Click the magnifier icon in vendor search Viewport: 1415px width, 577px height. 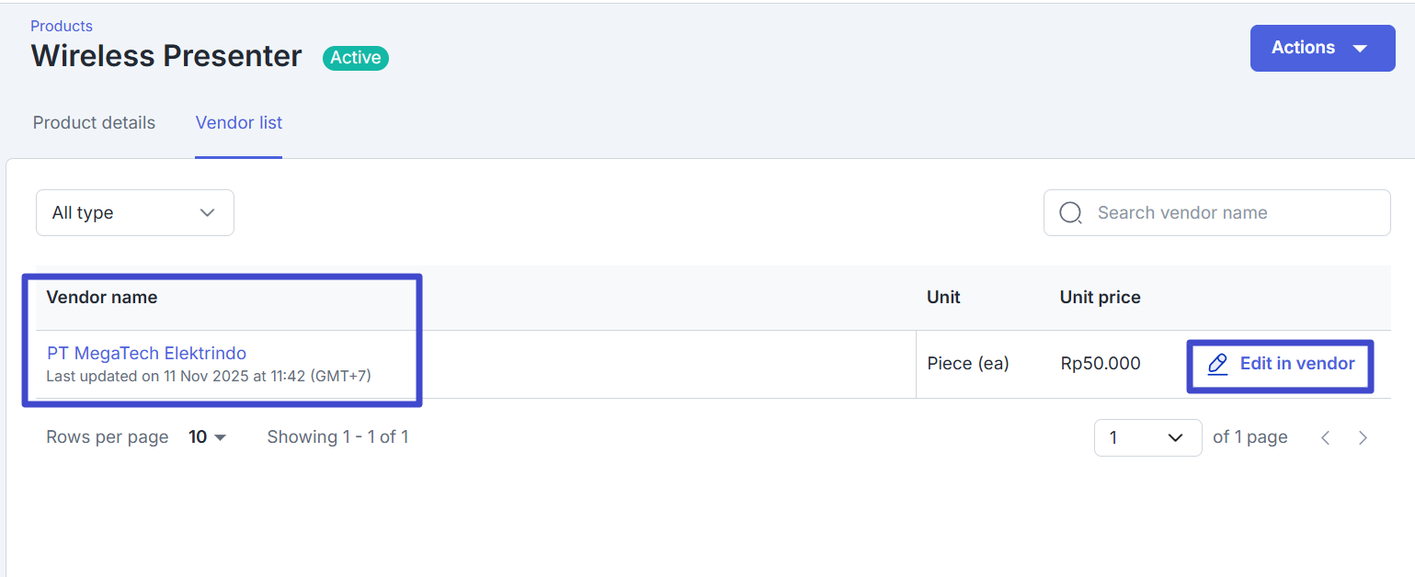click(x=1070, y=213)
